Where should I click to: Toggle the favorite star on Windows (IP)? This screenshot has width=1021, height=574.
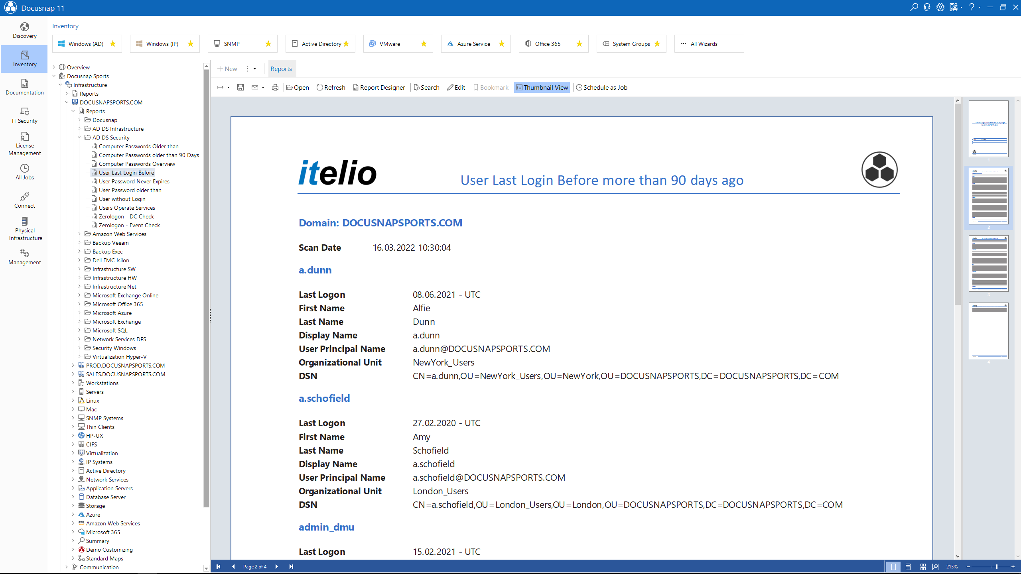pyautogui.click(x=191, y=43)
